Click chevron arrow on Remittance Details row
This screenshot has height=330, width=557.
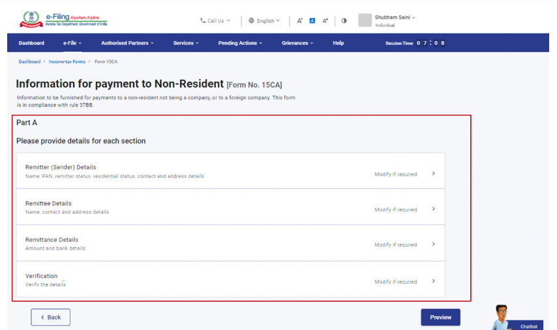[x=434, y=245]
